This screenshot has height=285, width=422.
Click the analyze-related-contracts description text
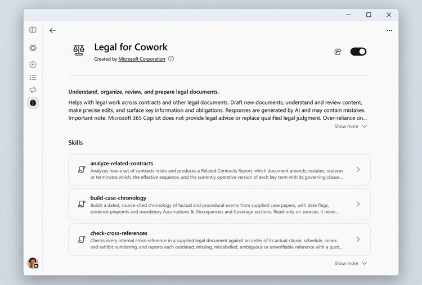pyautogui.click(x=217, y=174)
